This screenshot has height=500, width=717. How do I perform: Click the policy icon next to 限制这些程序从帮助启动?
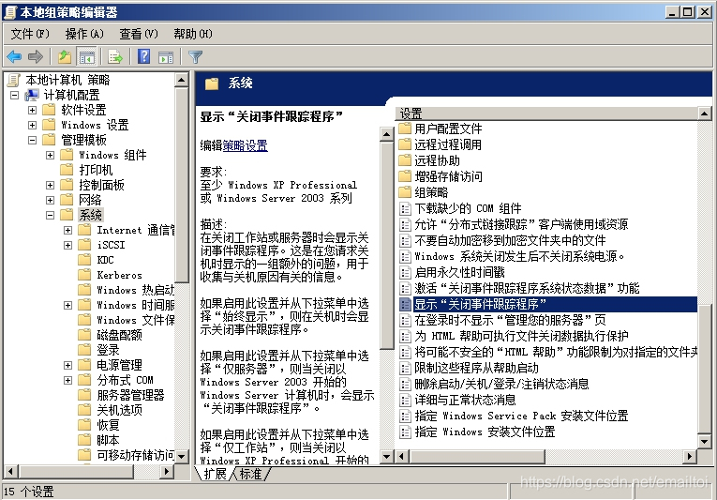point(405,368)
